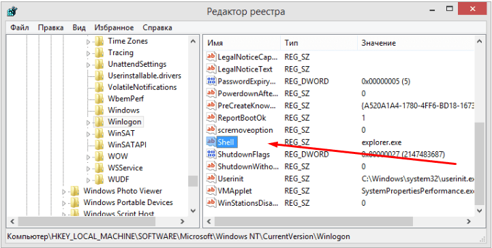This screenshot has width=492, height=248.
Task: Click the registry path in the status bar
Action: pos(179,236)
